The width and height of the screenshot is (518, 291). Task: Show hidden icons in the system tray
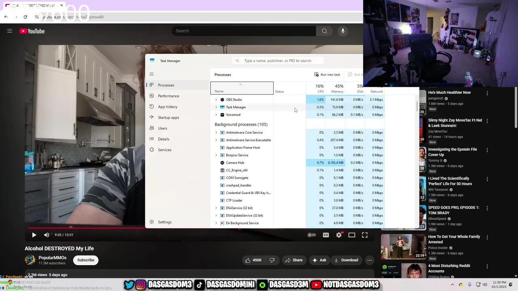click(x=452, y=285)
